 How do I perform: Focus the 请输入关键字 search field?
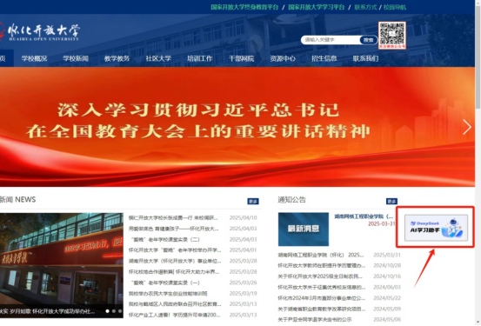[x=331, y=40]
